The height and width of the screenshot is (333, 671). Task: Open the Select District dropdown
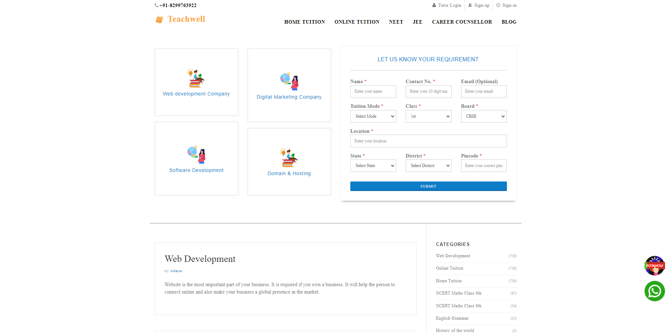[x=428, y=166]
